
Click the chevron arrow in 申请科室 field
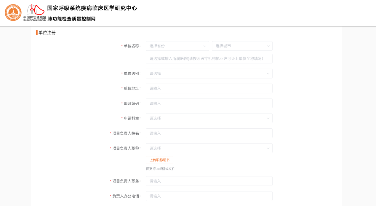[x=268, y=118]
